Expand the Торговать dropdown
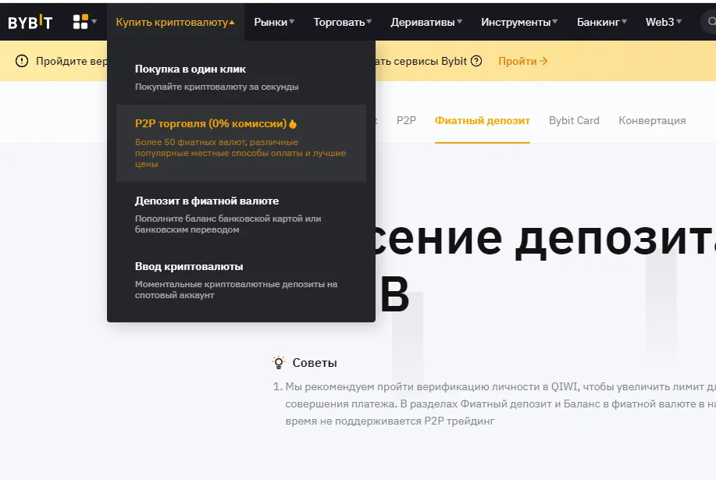716x480 pixels. coord(341,21)
